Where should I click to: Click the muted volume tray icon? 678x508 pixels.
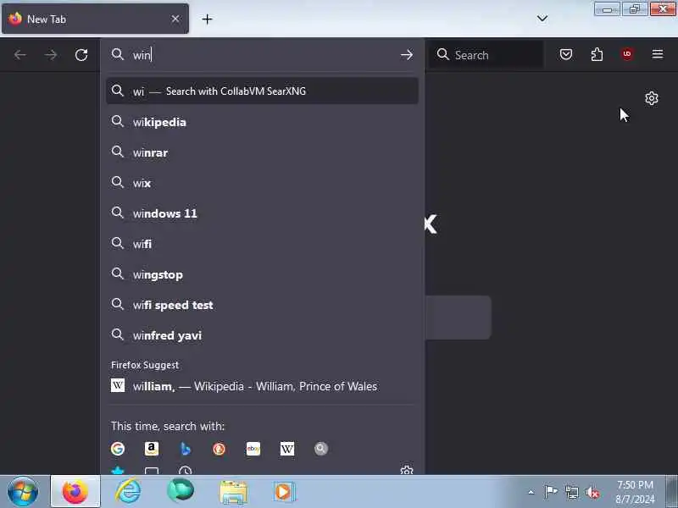[592, 493]
